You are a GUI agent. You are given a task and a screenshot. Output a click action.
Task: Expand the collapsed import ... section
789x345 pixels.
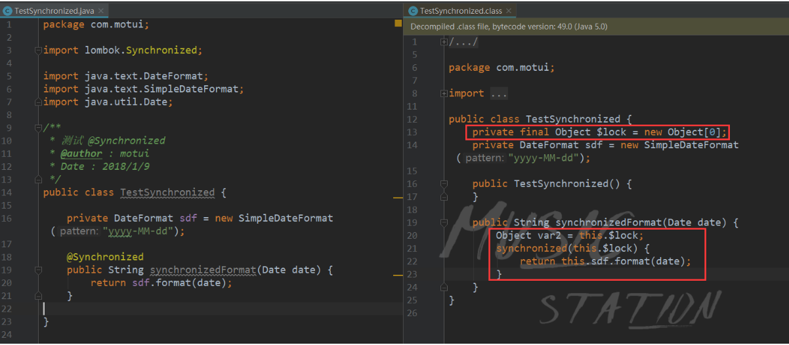point(444,93)
